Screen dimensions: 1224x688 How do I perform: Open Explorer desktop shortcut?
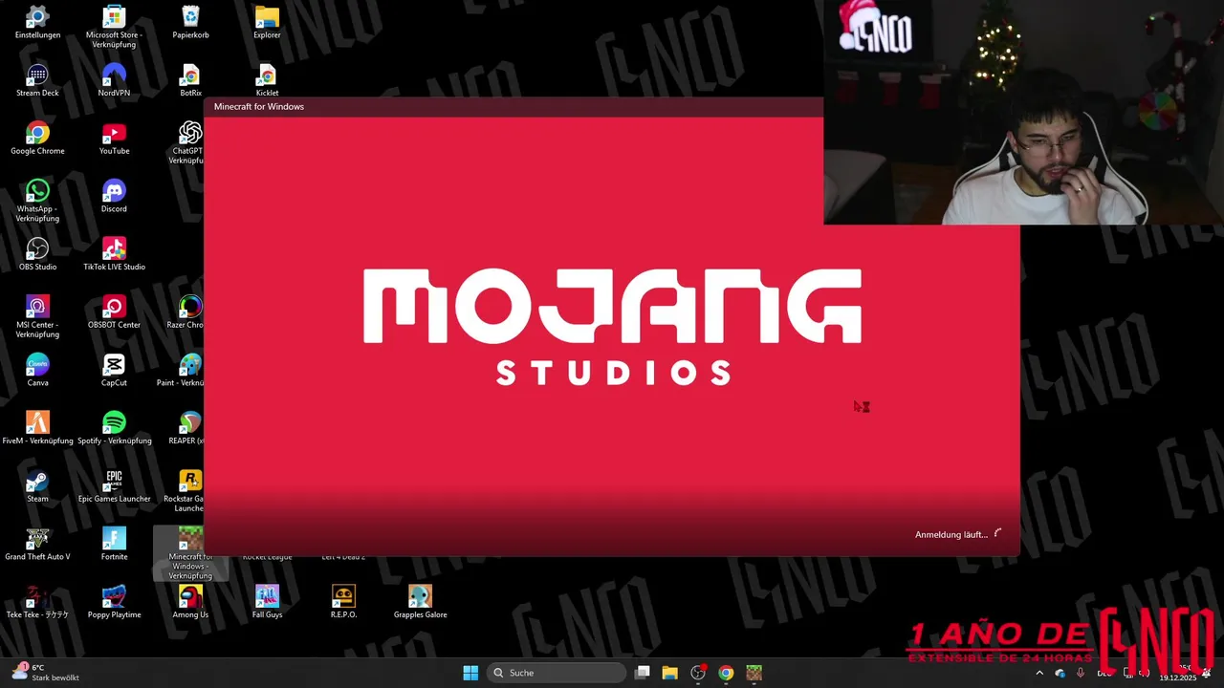coord(267,23)
